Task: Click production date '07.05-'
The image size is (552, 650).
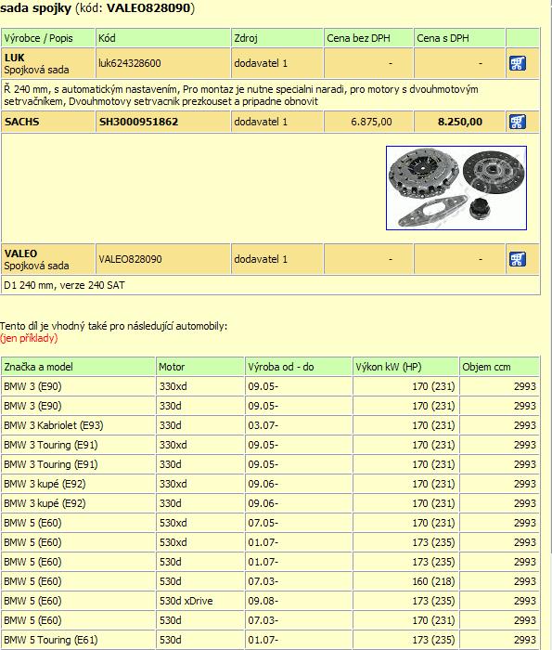Action: tap(263, 523)
